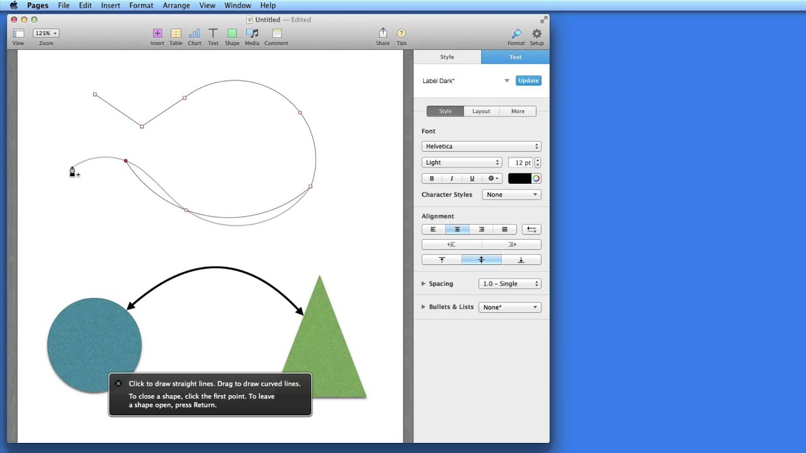Enter full screen with window corner arrows

click(543, 20)
